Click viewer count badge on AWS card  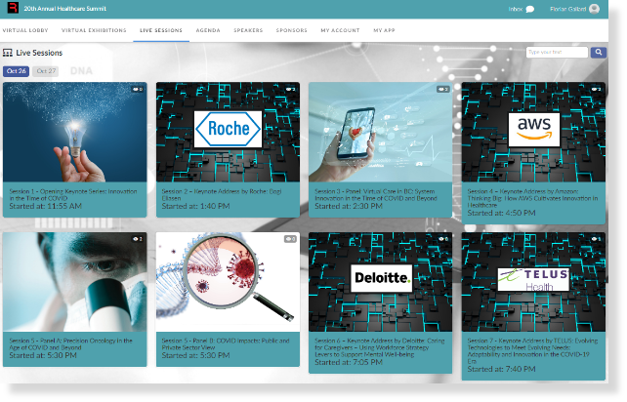596,89
